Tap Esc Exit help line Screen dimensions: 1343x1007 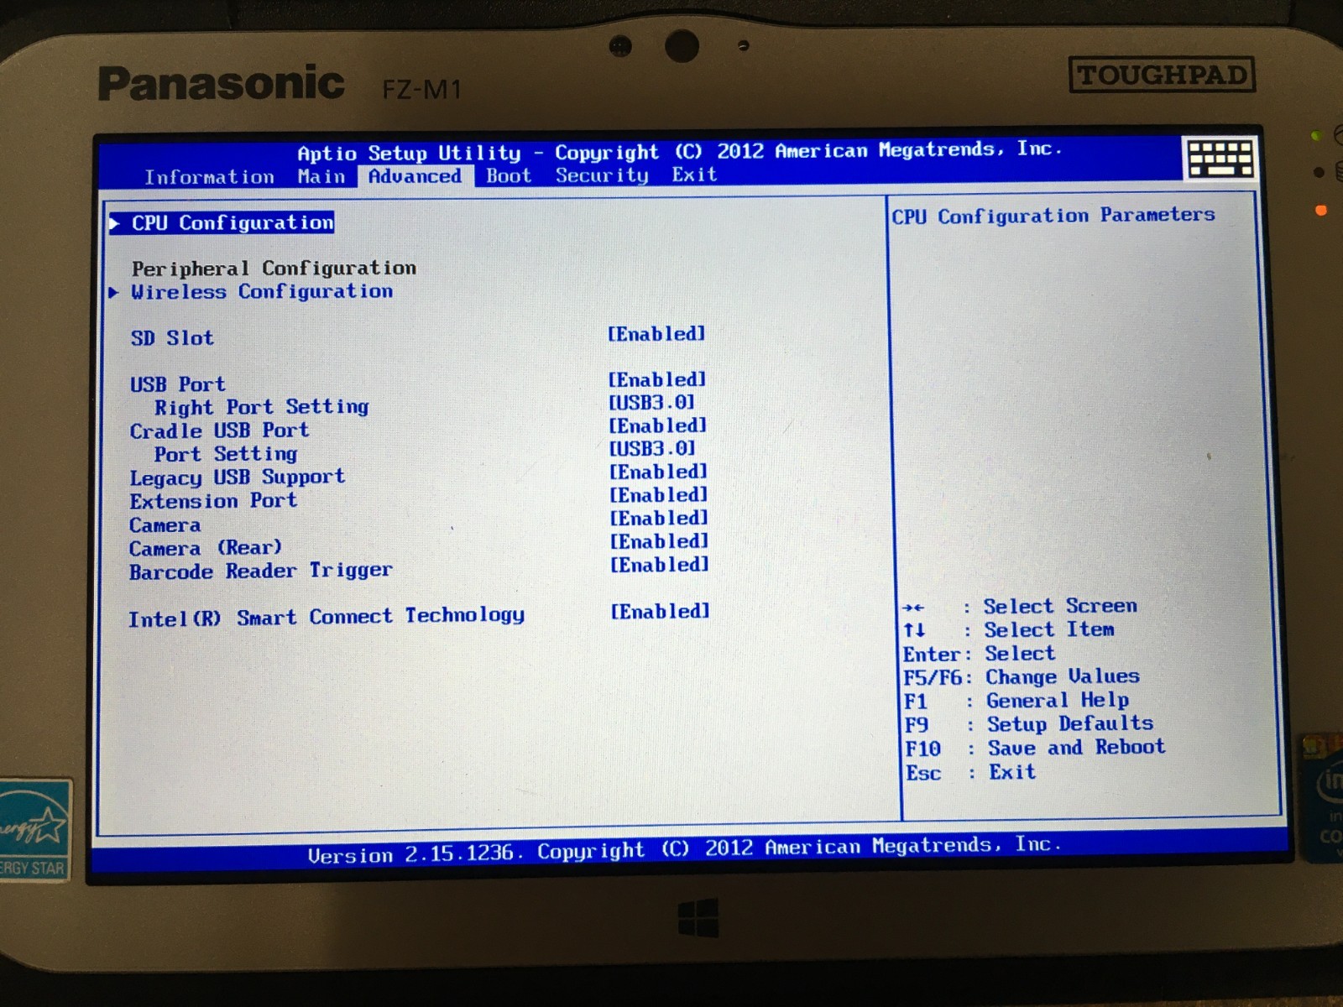click(970, 772)
